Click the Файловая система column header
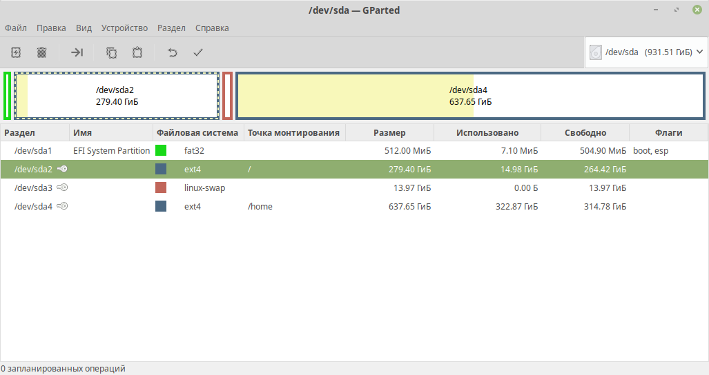 pos(197,132)
